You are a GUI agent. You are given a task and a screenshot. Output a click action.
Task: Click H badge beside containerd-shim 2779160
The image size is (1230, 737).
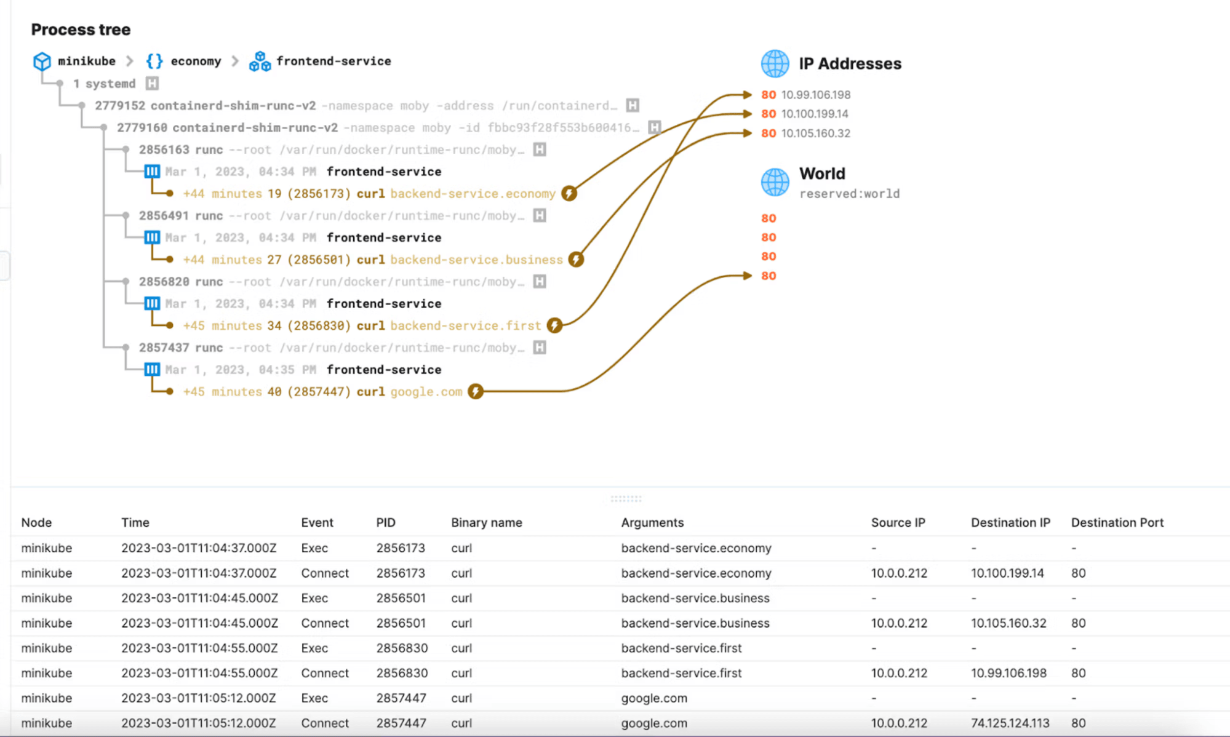click(x=655, y=127)
